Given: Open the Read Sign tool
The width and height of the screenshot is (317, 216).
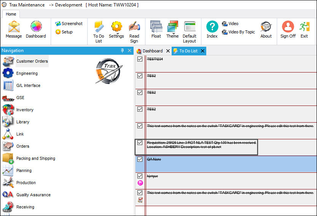Looking at the screenshot, I should point(134,32).
